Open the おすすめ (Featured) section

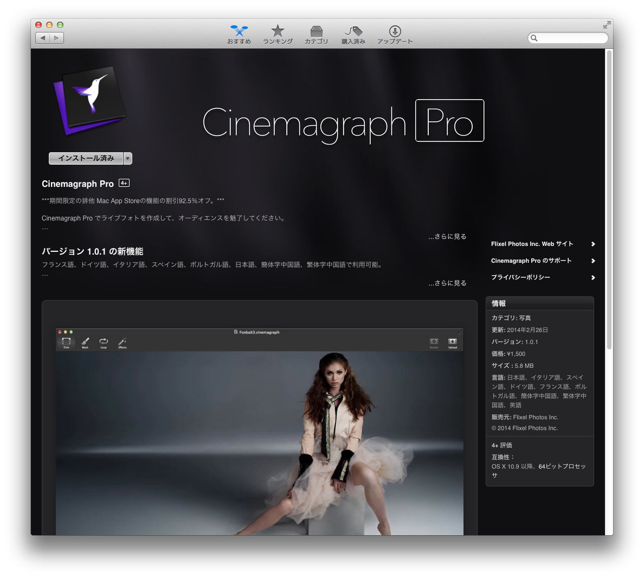tap(239, 34)
